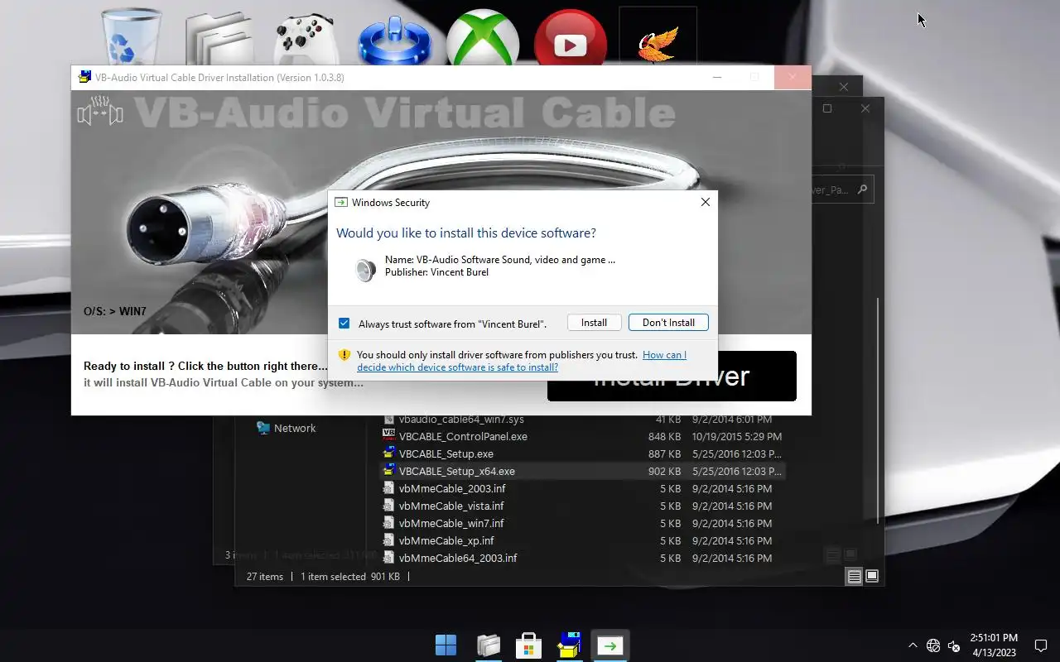This screenshot has height=662, width=1060.
Task: Click the Windows Security dialog title icon
Action: click(341, 202)
